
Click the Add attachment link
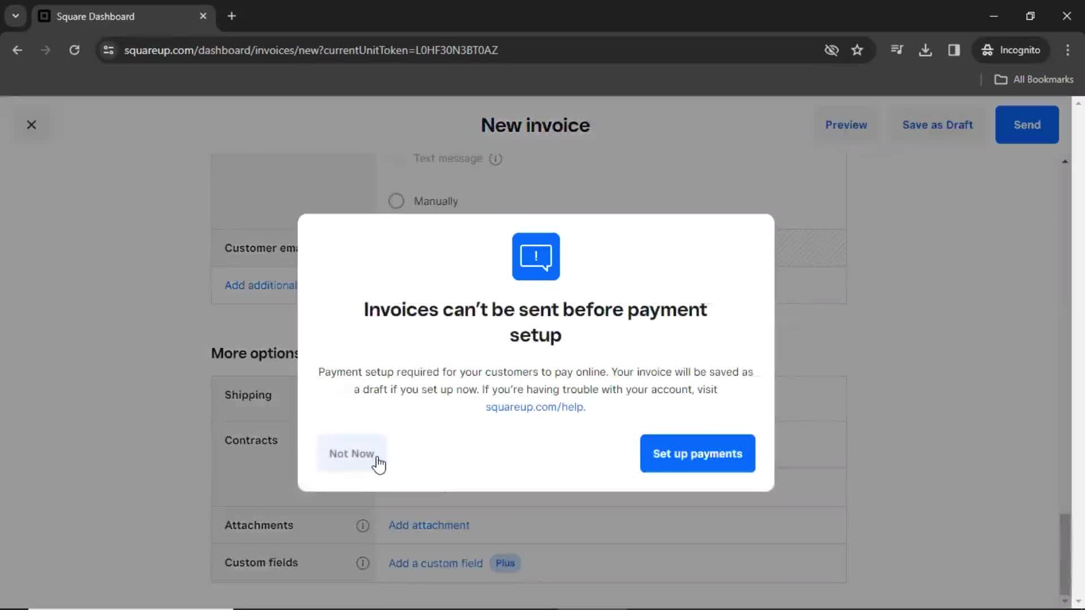tap(428, 525)
